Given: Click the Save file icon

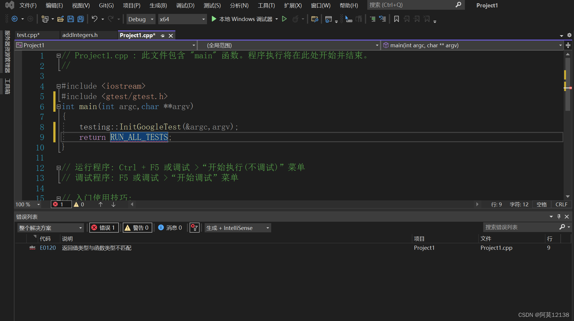Looking at the screenshot, I should click(71, 19).
